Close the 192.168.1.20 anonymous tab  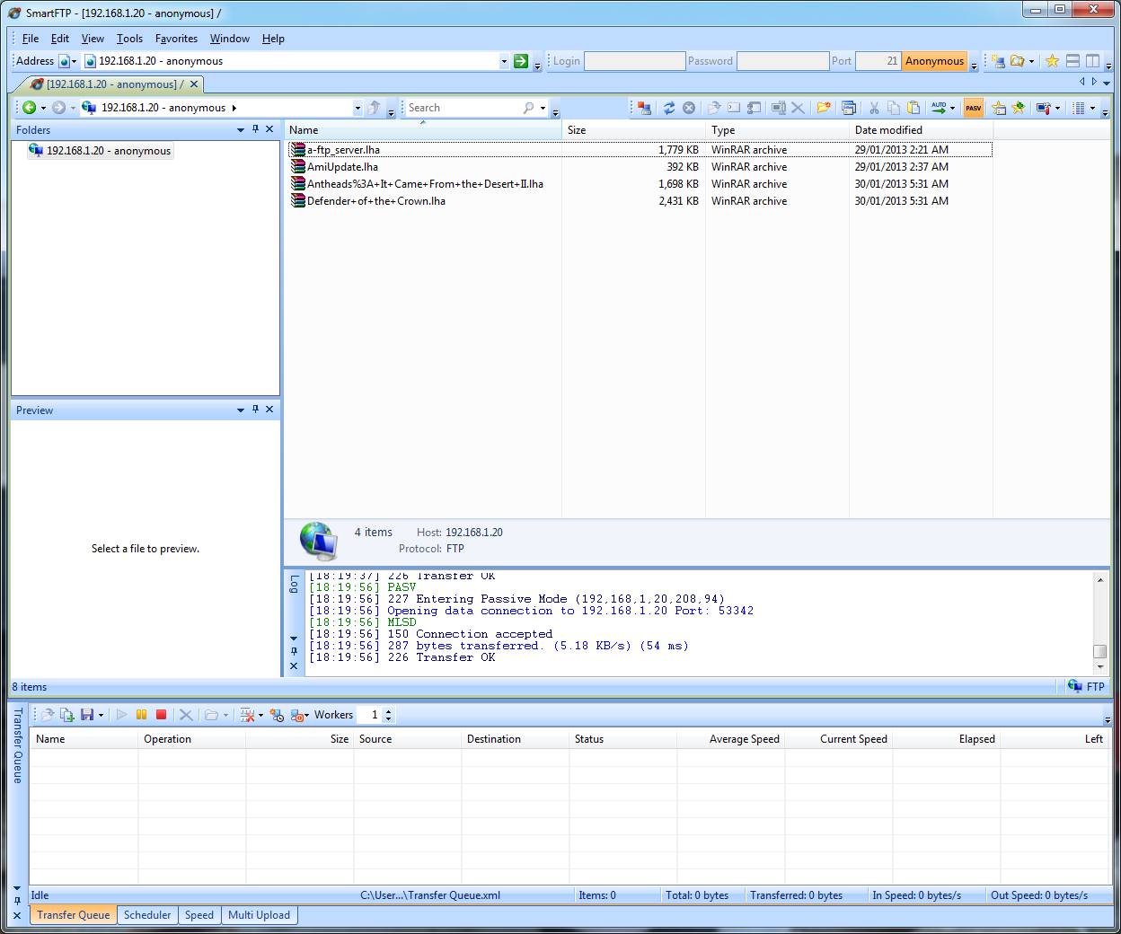(x=193, y=84)
